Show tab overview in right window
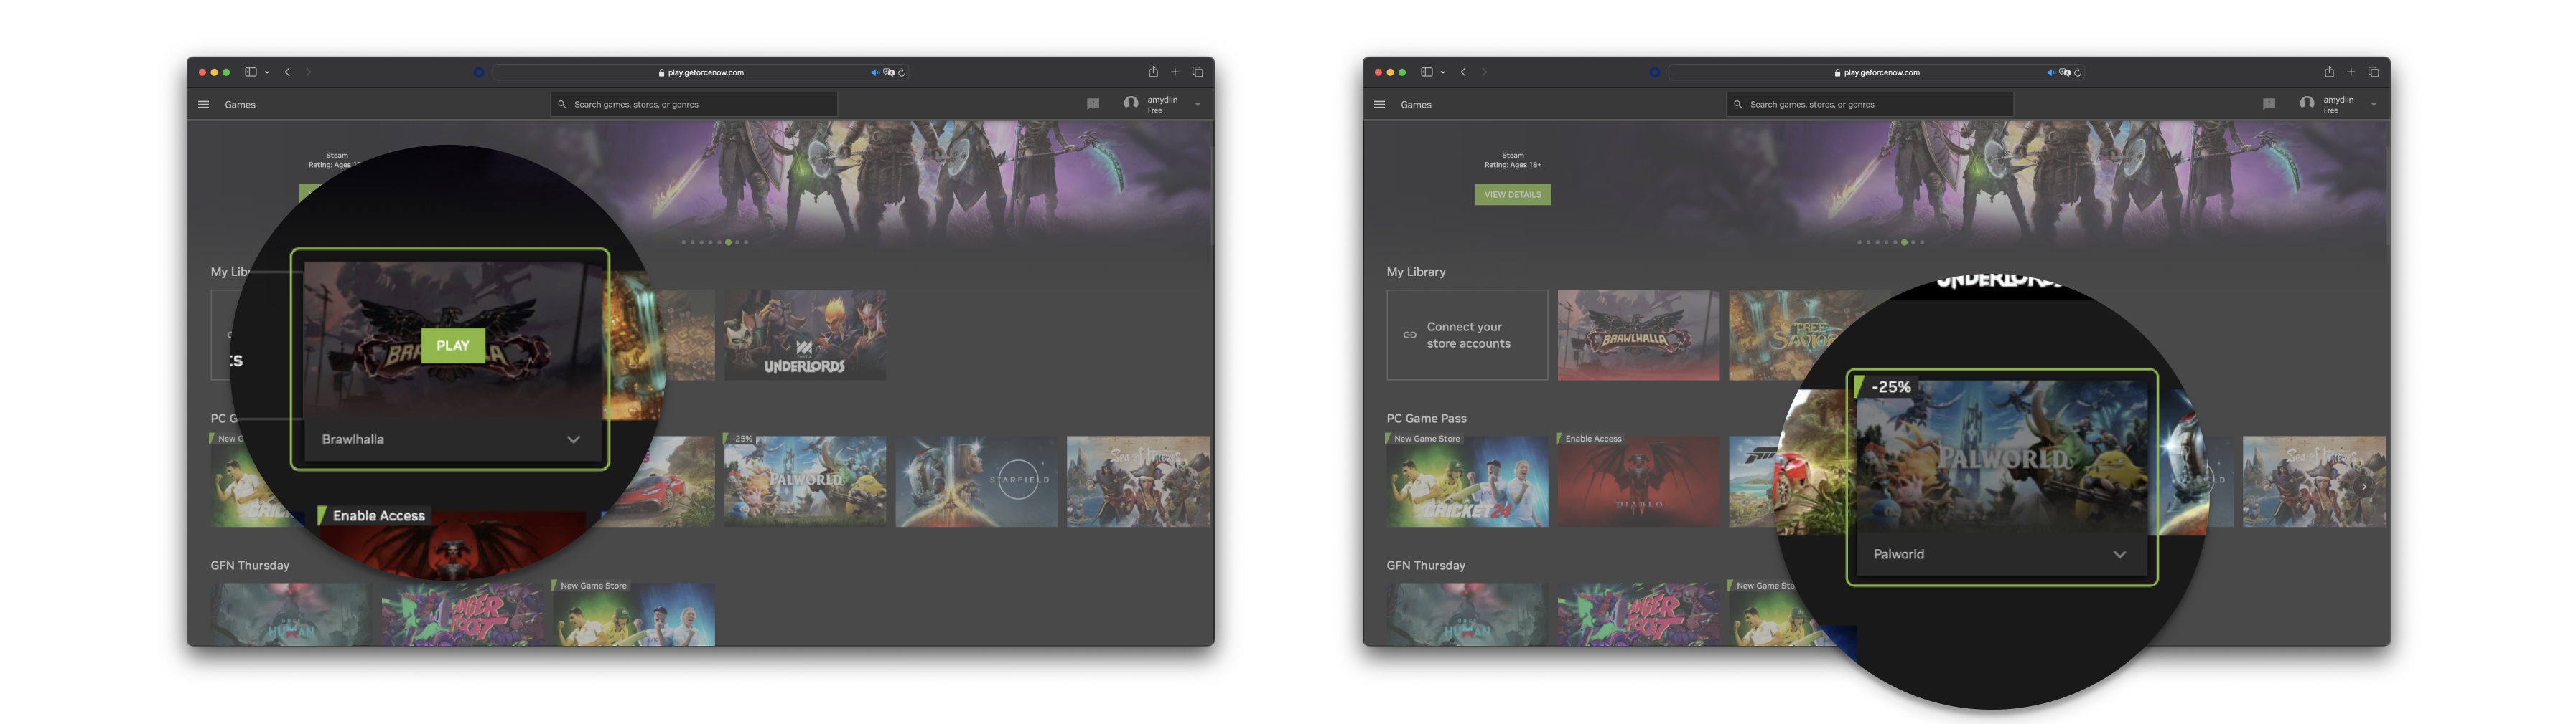 pyautogui.click(x=2373, y=72)
